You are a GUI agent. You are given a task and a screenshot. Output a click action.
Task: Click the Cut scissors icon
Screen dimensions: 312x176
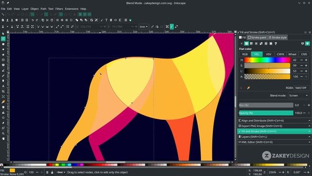(x=47, y=20)
